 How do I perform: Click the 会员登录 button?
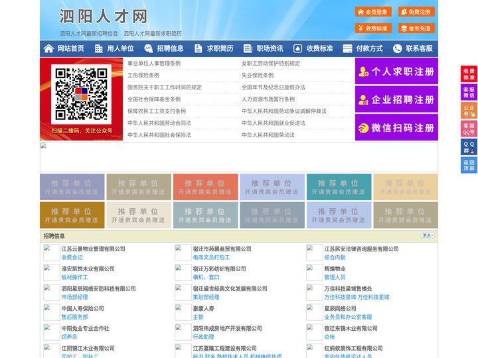click(373, 12)
